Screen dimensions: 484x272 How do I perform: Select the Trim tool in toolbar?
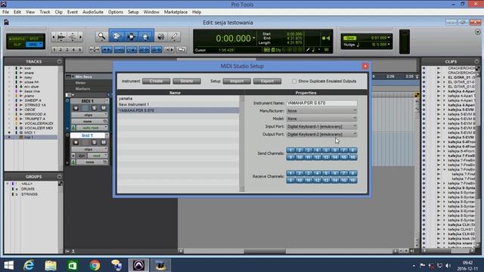click(x=116, y=36)
